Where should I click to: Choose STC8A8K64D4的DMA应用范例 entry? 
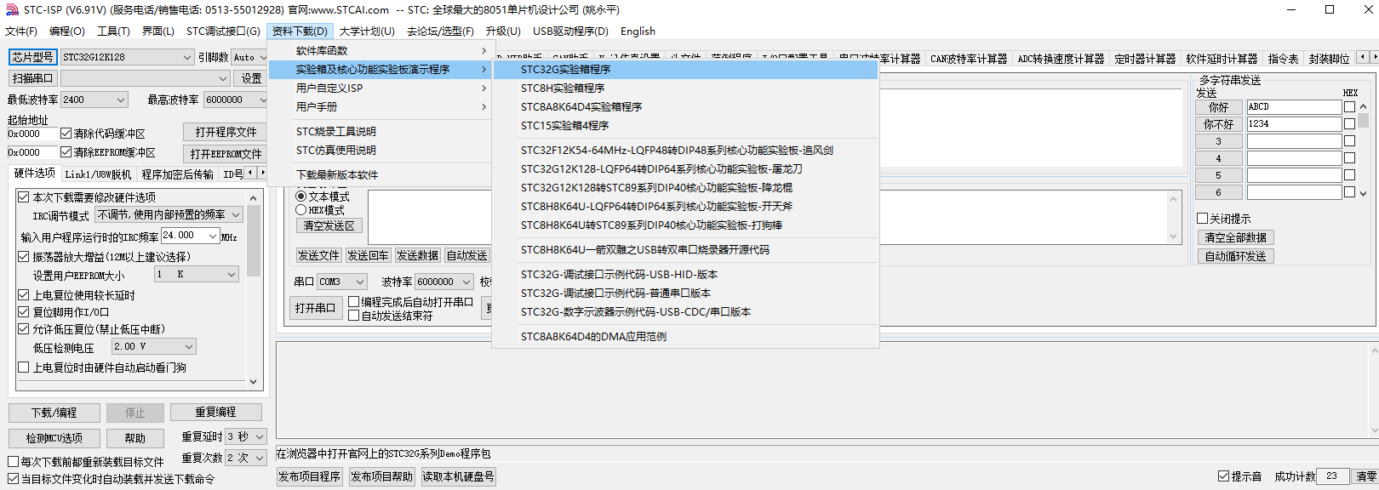685,337
